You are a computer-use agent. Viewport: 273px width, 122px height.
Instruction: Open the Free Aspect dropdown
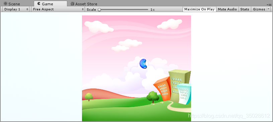[x=58, y=9]
